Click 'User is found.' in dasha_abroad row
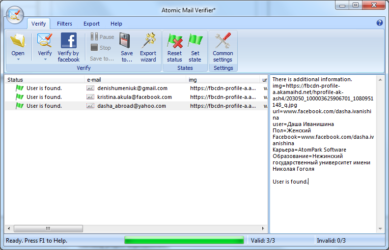Image resolution: width=389 pixels, height=250 pixels. [44, 106]
